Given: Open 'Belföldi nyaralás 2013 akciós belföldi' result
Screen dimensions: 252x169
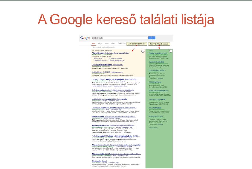Looking at the screenshot, I should 116,136.
